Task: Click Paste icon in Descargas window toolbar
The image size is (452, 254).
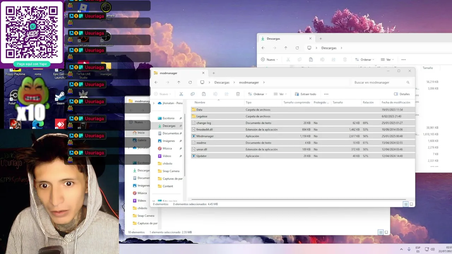Action: pyautogui.click(x=311, y=60)
